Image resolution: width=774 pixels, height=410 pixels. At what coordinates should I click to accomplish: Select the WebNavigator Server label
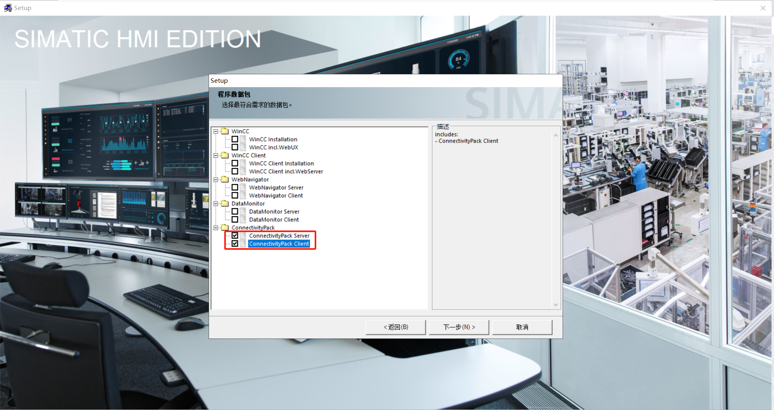tap(276, 188)
